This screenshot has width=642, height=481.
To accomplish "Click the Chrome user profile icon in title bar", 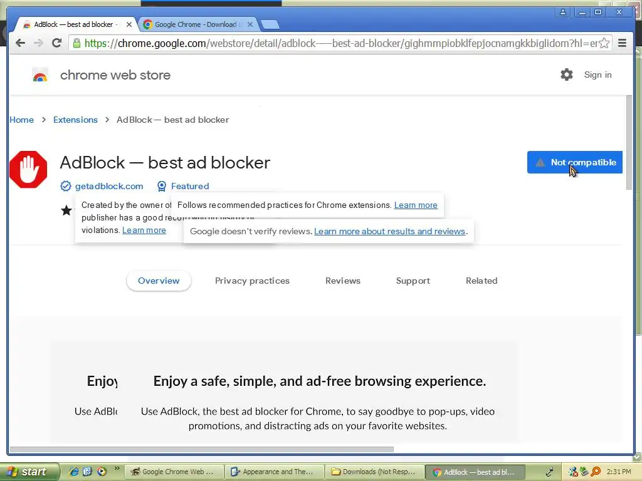I will pyautogui.click(x=563, y=12).
